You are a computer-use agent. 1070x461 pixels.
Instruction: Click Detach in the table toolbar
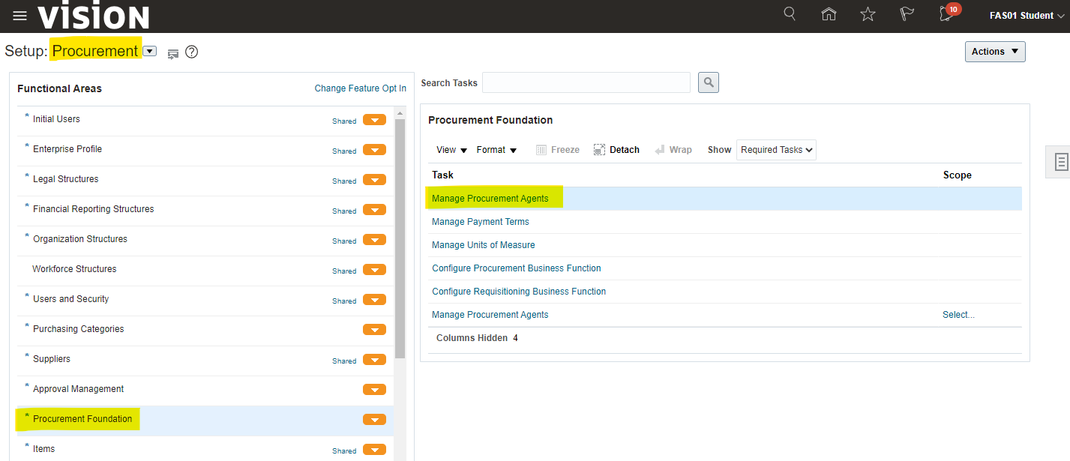616,150
